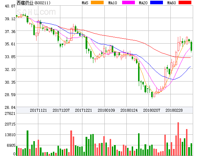The width and height of the screenshot is (213, 156).
Task: Click the MA20 legend label
Action: pos(143,3)
